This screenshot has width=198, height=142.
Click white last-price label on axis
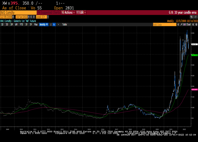[x=195, y=44]
